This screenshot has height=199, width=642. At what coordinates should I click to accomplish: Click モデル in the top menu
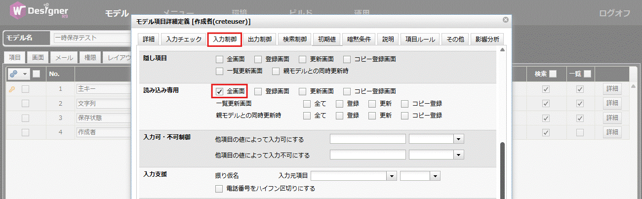click(117, 13)
